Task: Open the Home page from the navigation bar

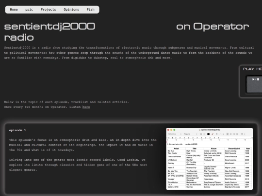Action: tap(14, 10)
